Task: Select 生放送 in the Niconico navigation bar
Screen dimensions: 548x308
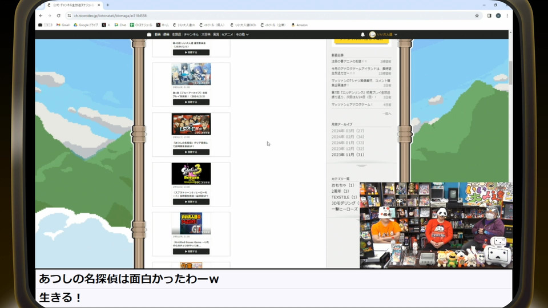Action: [176, 35]
